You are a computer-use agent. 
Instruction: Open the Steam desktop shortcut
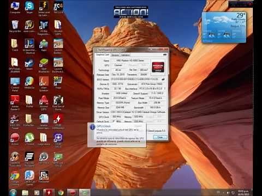(29, 64)
